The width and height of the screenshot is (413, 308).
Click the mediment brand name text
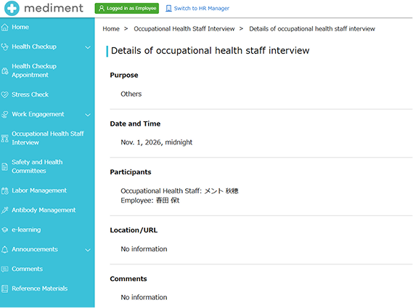54,8
